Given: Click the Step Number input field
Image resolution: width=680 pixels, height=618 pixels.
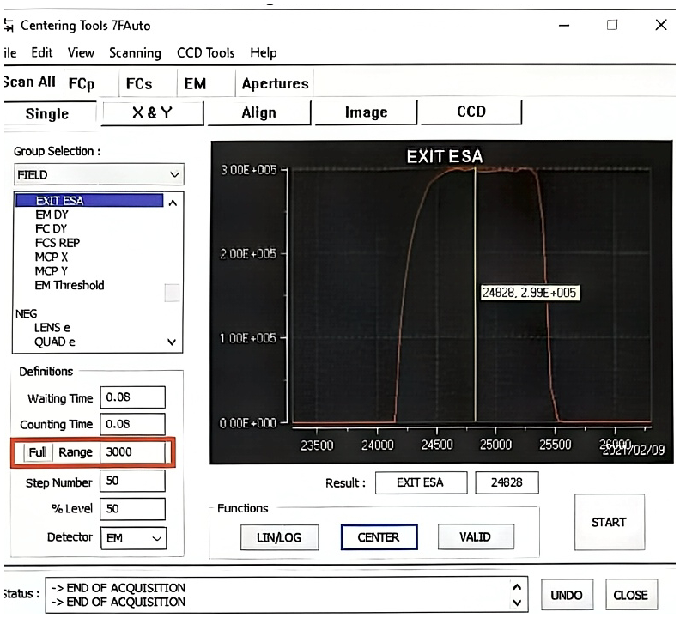Looking at the screenshot, I should pyautogui.click(x=133, y=481).
